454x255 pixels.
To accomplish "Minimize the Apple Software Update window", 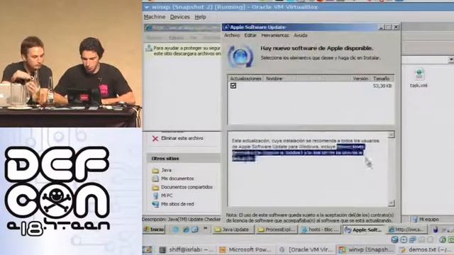I will click(x=382, y=27).
